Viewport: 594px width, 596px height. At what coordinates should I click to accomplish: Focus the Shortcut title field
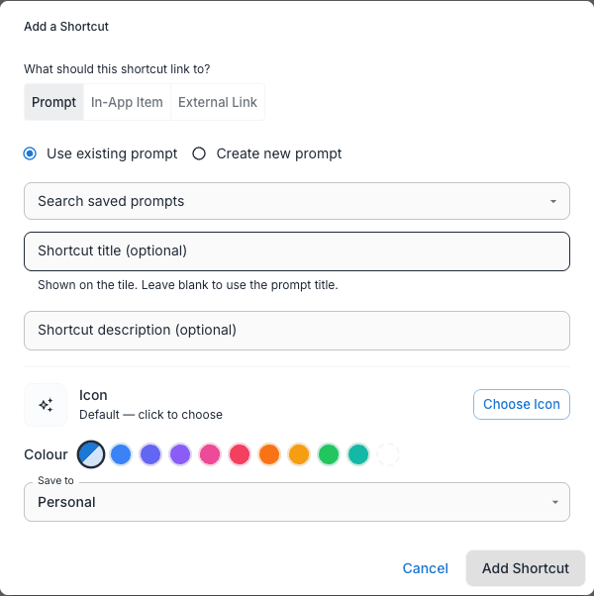(x=297, y=251)
